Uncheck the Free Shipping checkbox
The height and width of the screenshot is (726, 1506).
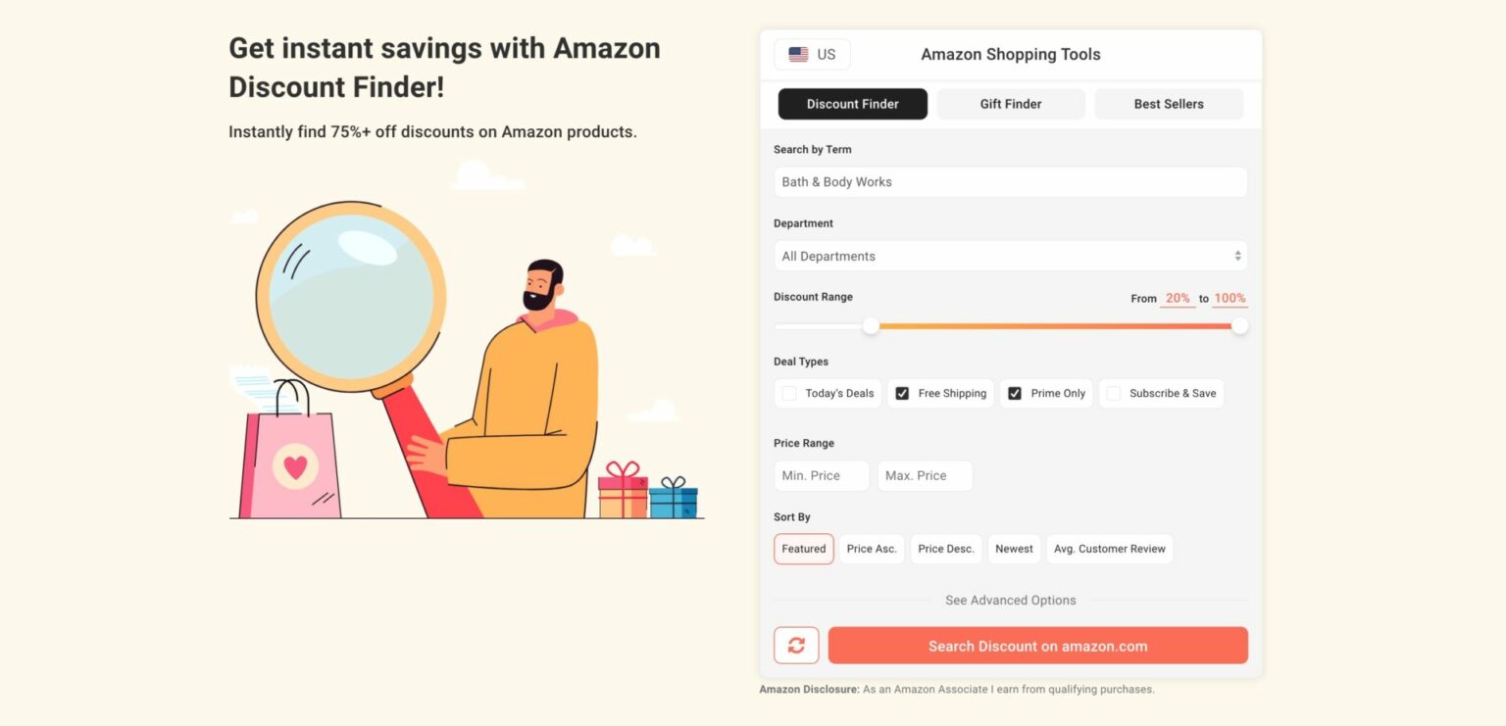pyautogui.click(x=902, y=394)
